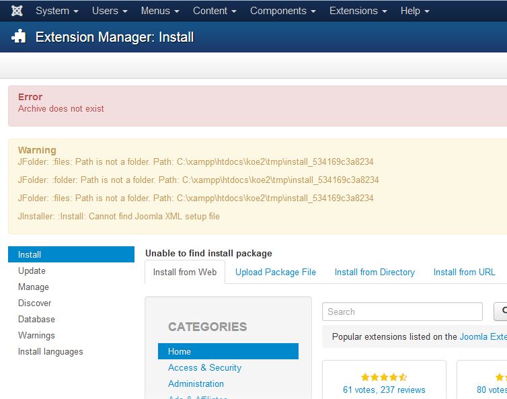Switch to Upload Package File tab

coord(275,272)
